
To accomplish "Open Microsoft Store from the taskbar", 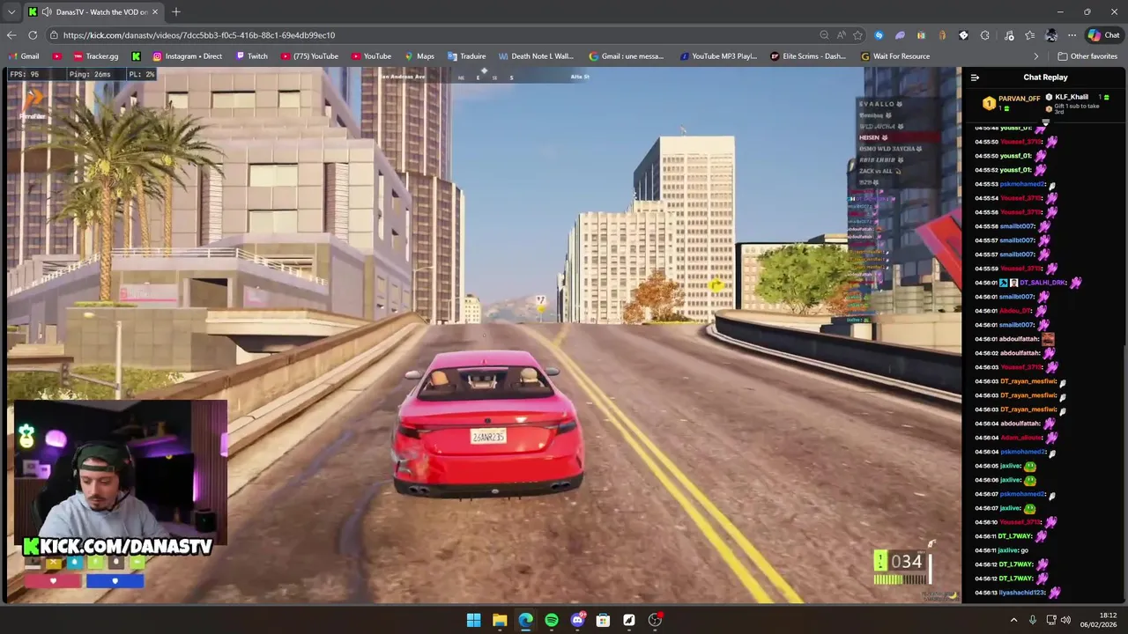I will pos(603,620).
